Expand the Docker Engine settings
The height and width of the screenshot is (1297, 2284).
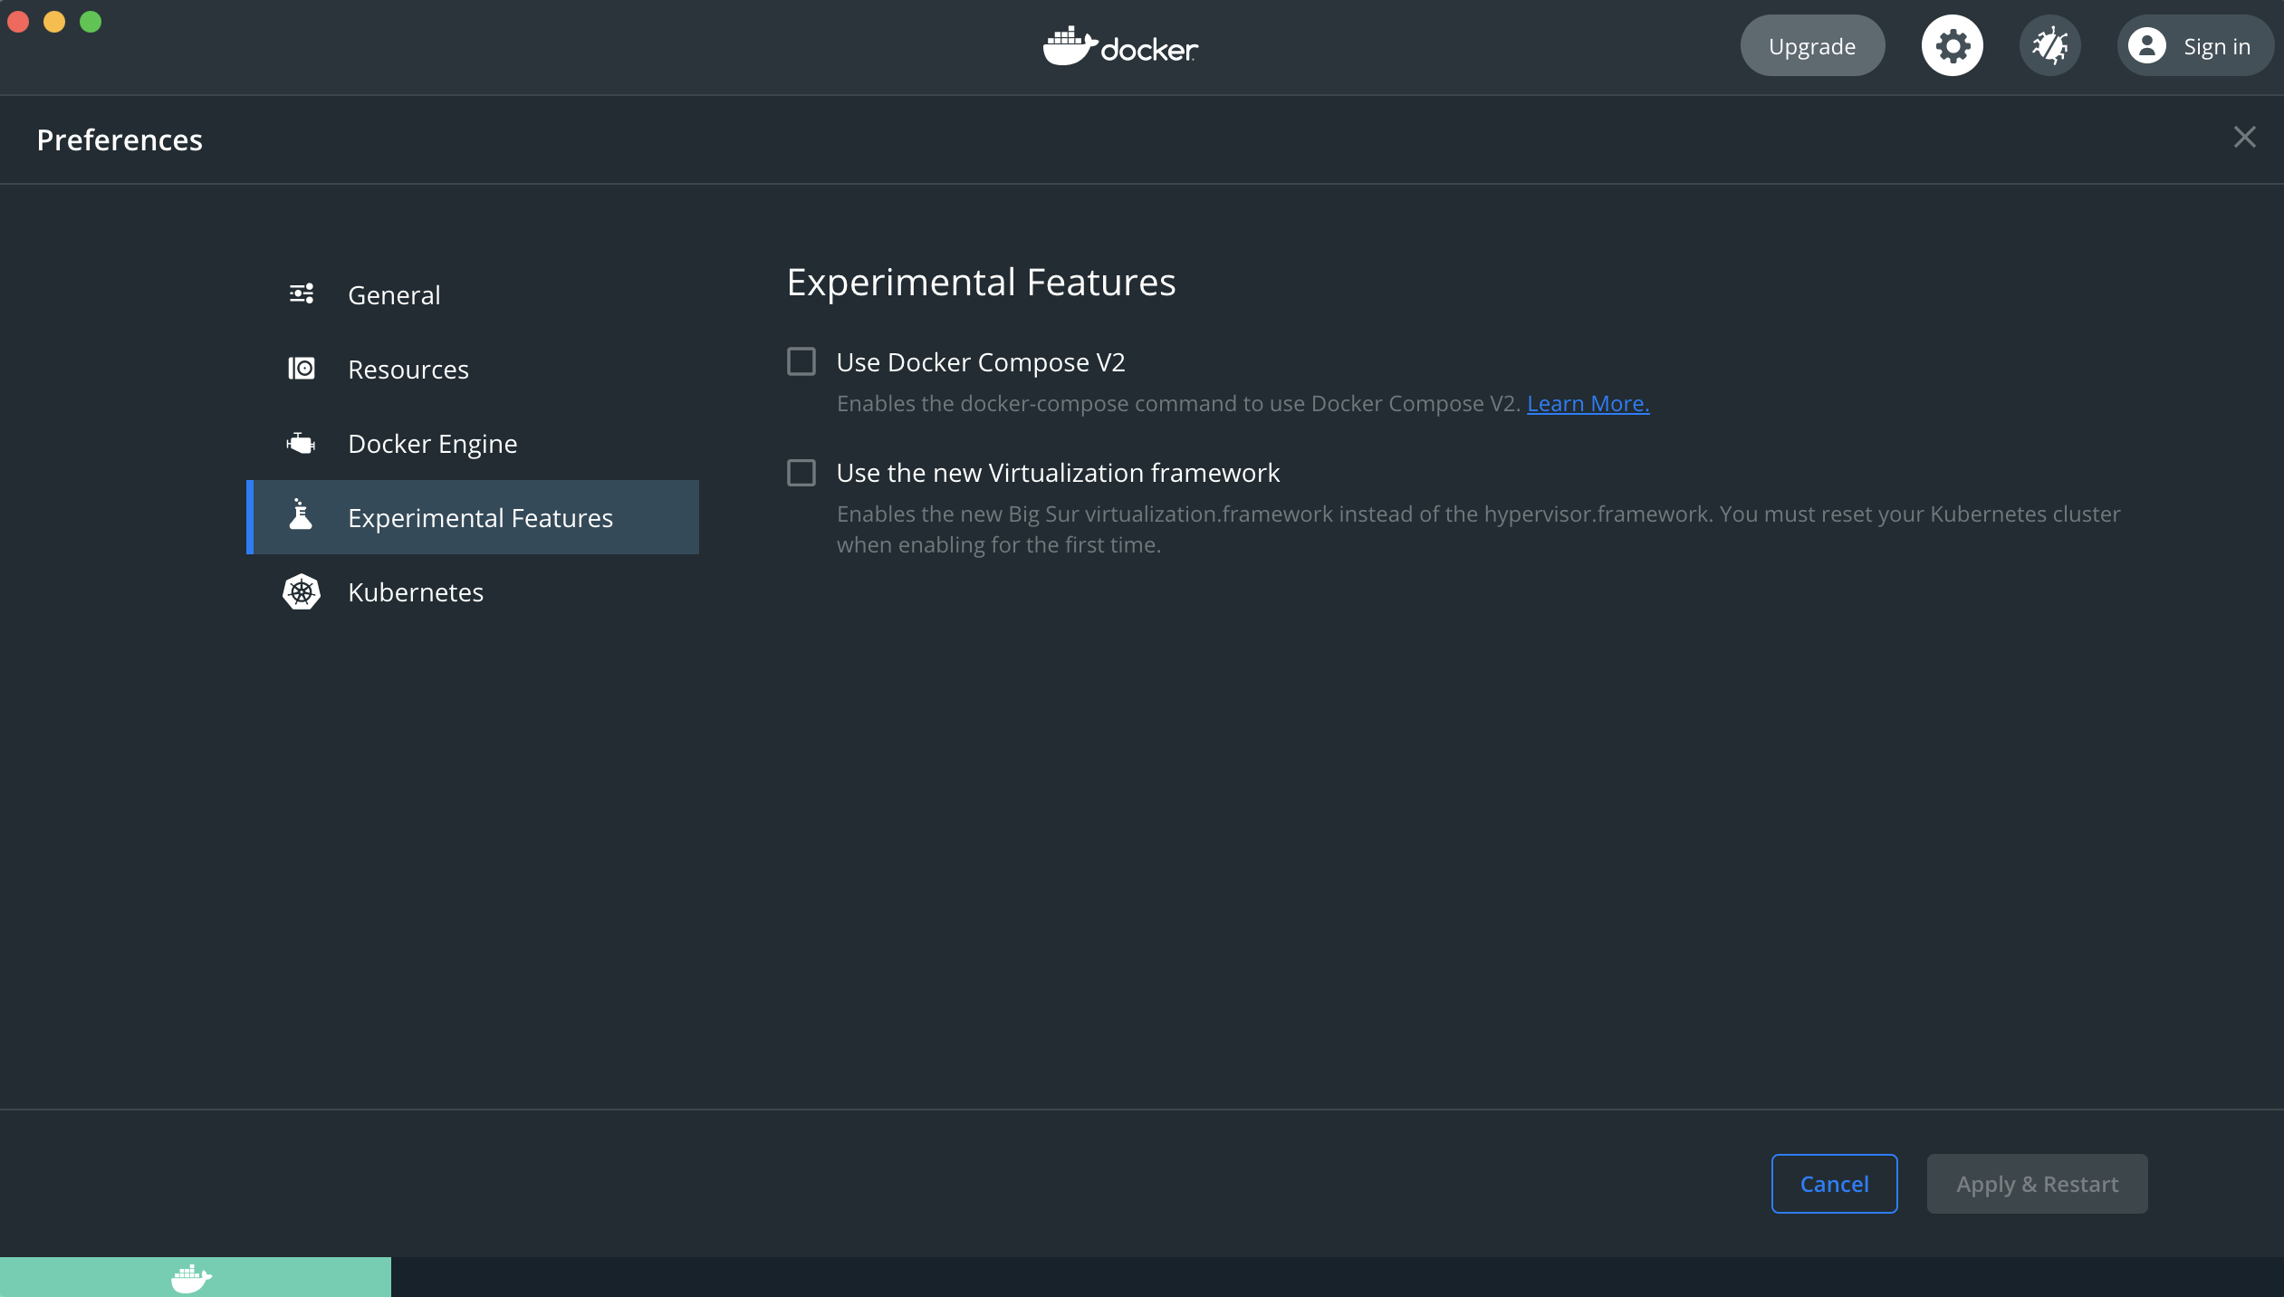[x=431, y=442]
